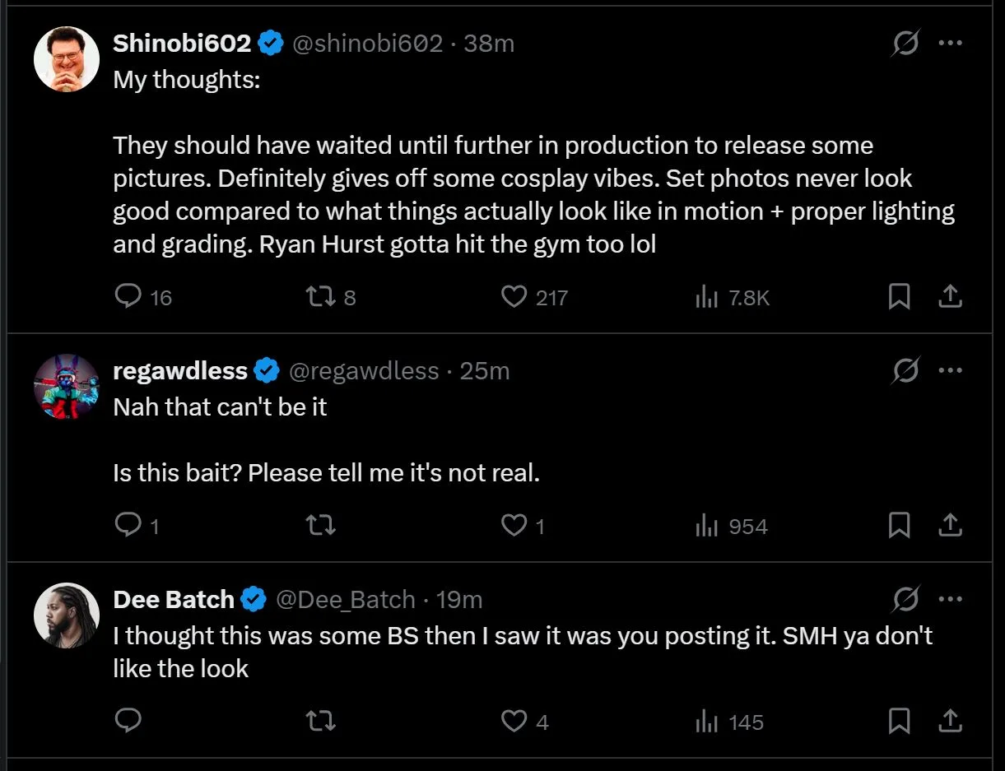The image size is (1005, 771).
Task: Open more options on Shinobi602's tweet
Action: (x=951, y=44)
